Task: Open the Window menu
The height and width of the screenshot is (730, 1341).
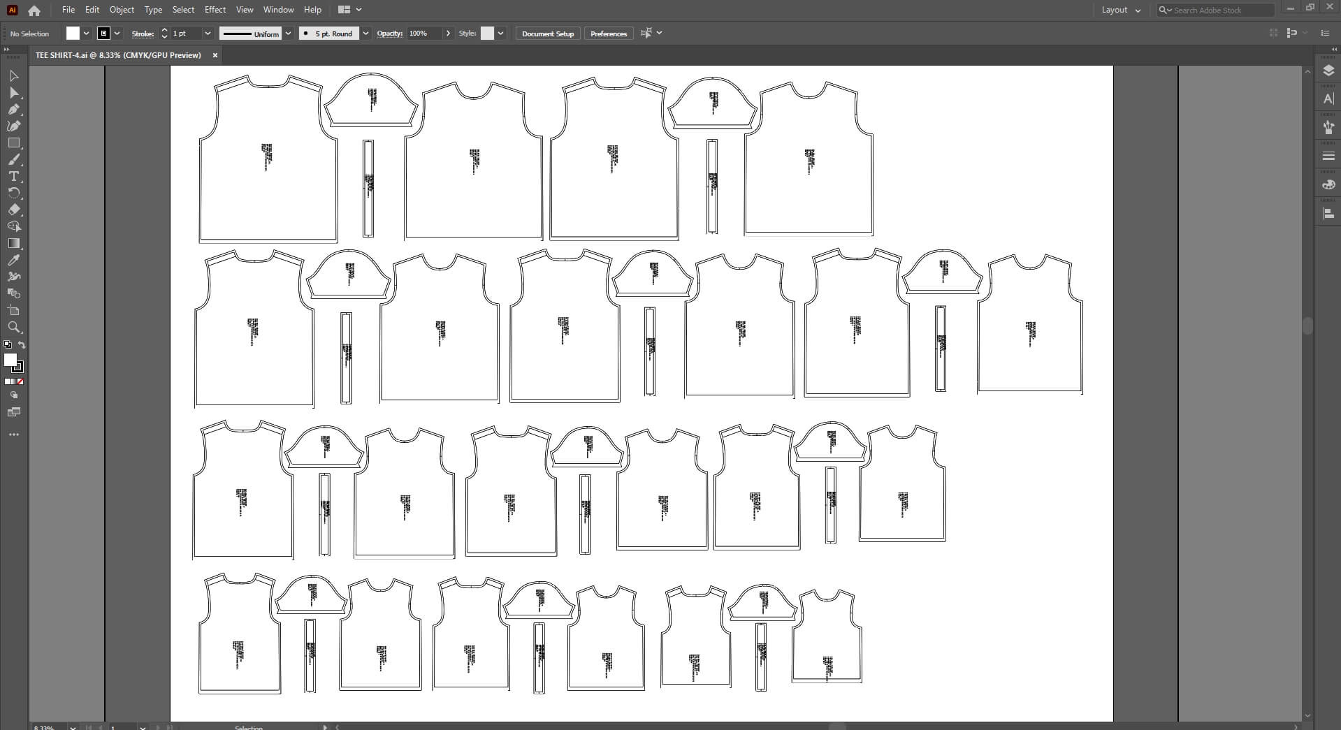Action: [x=279, y=10]
